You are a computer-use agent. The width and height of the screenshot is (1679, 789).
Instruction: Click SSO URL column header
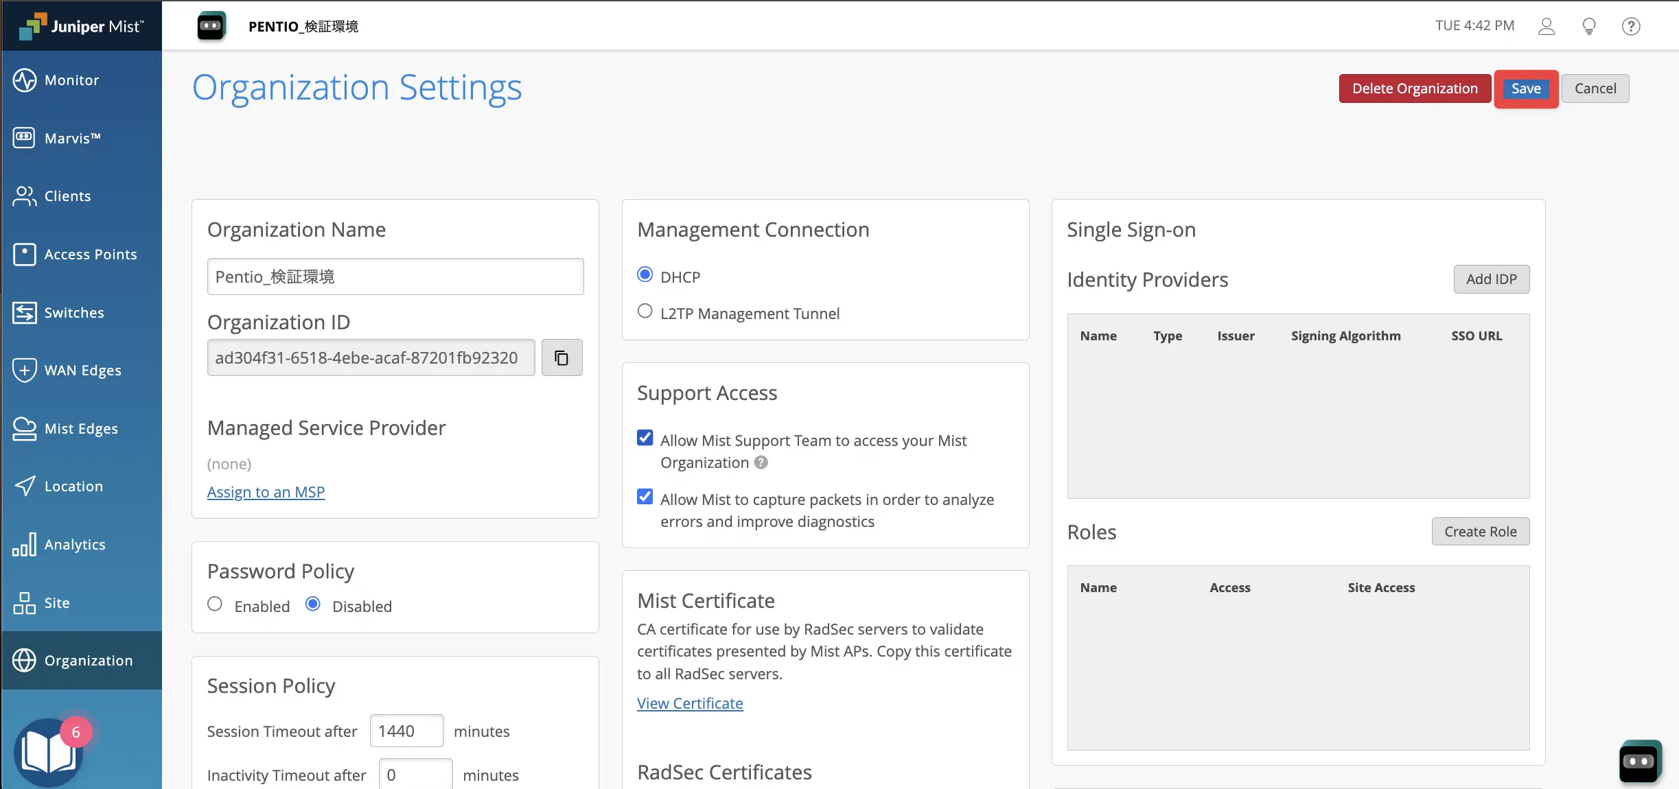tap(1477, 335)
